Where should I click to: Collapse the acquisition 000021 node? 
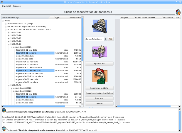[12, 47]
